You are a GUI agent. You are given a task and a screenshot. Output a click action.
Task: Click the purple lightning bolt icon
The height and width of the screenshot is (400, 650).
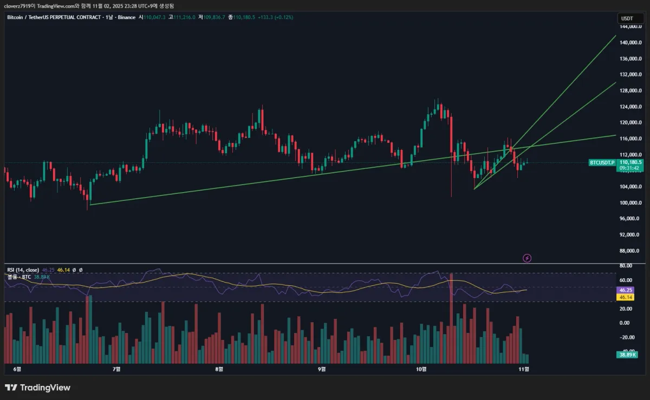pyautogui.click(x=527, y=258)
